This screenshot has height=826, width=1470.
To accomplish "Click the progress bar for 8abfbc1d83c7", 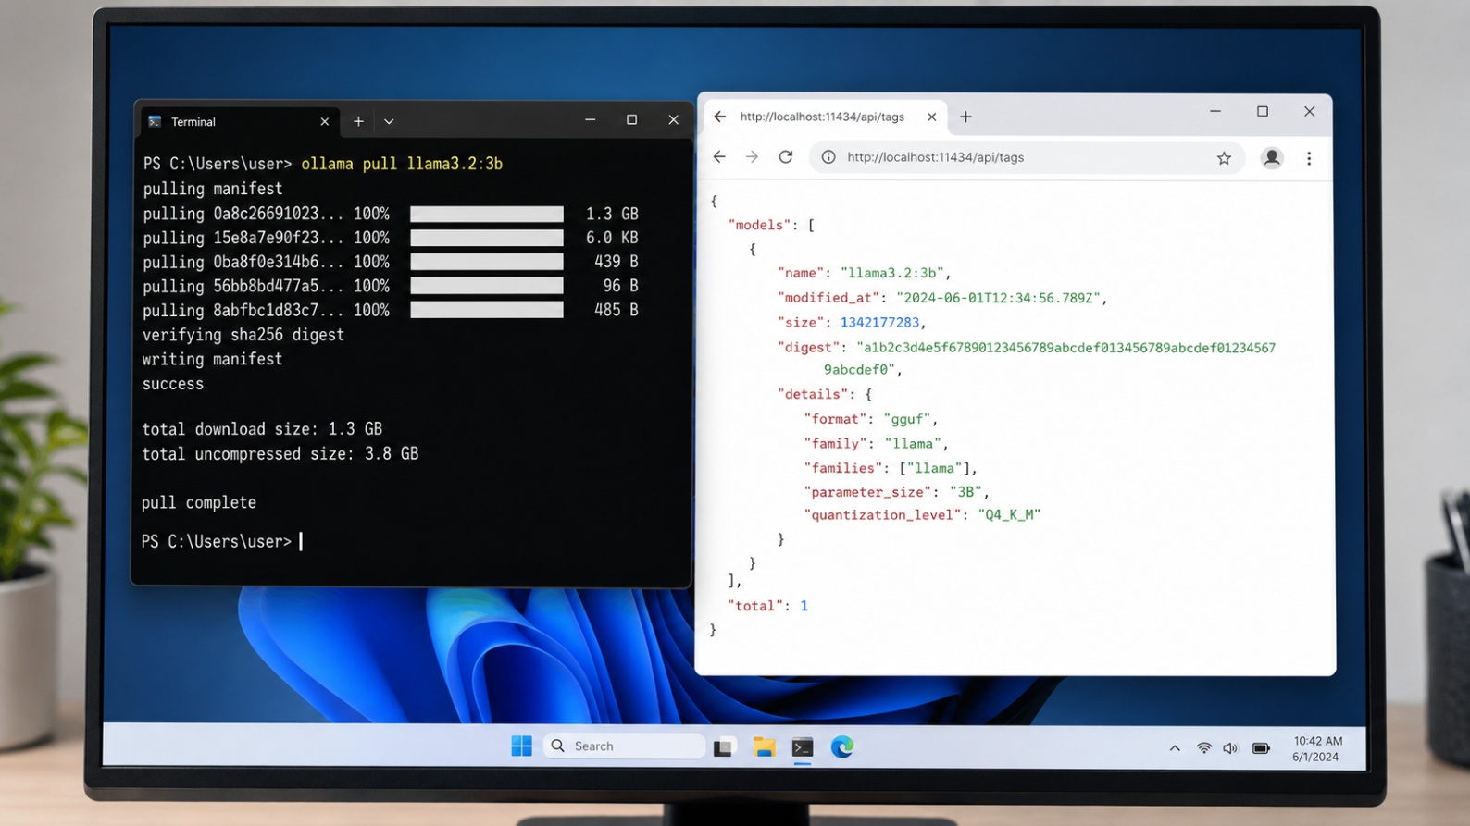I will (487, 310).
